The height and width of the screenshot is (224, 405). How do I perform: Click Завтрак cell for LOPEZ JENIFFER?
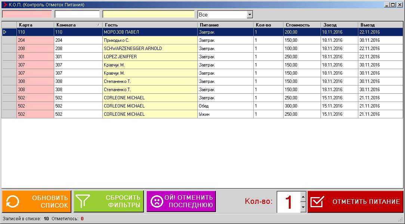click(x=225, y=57)
